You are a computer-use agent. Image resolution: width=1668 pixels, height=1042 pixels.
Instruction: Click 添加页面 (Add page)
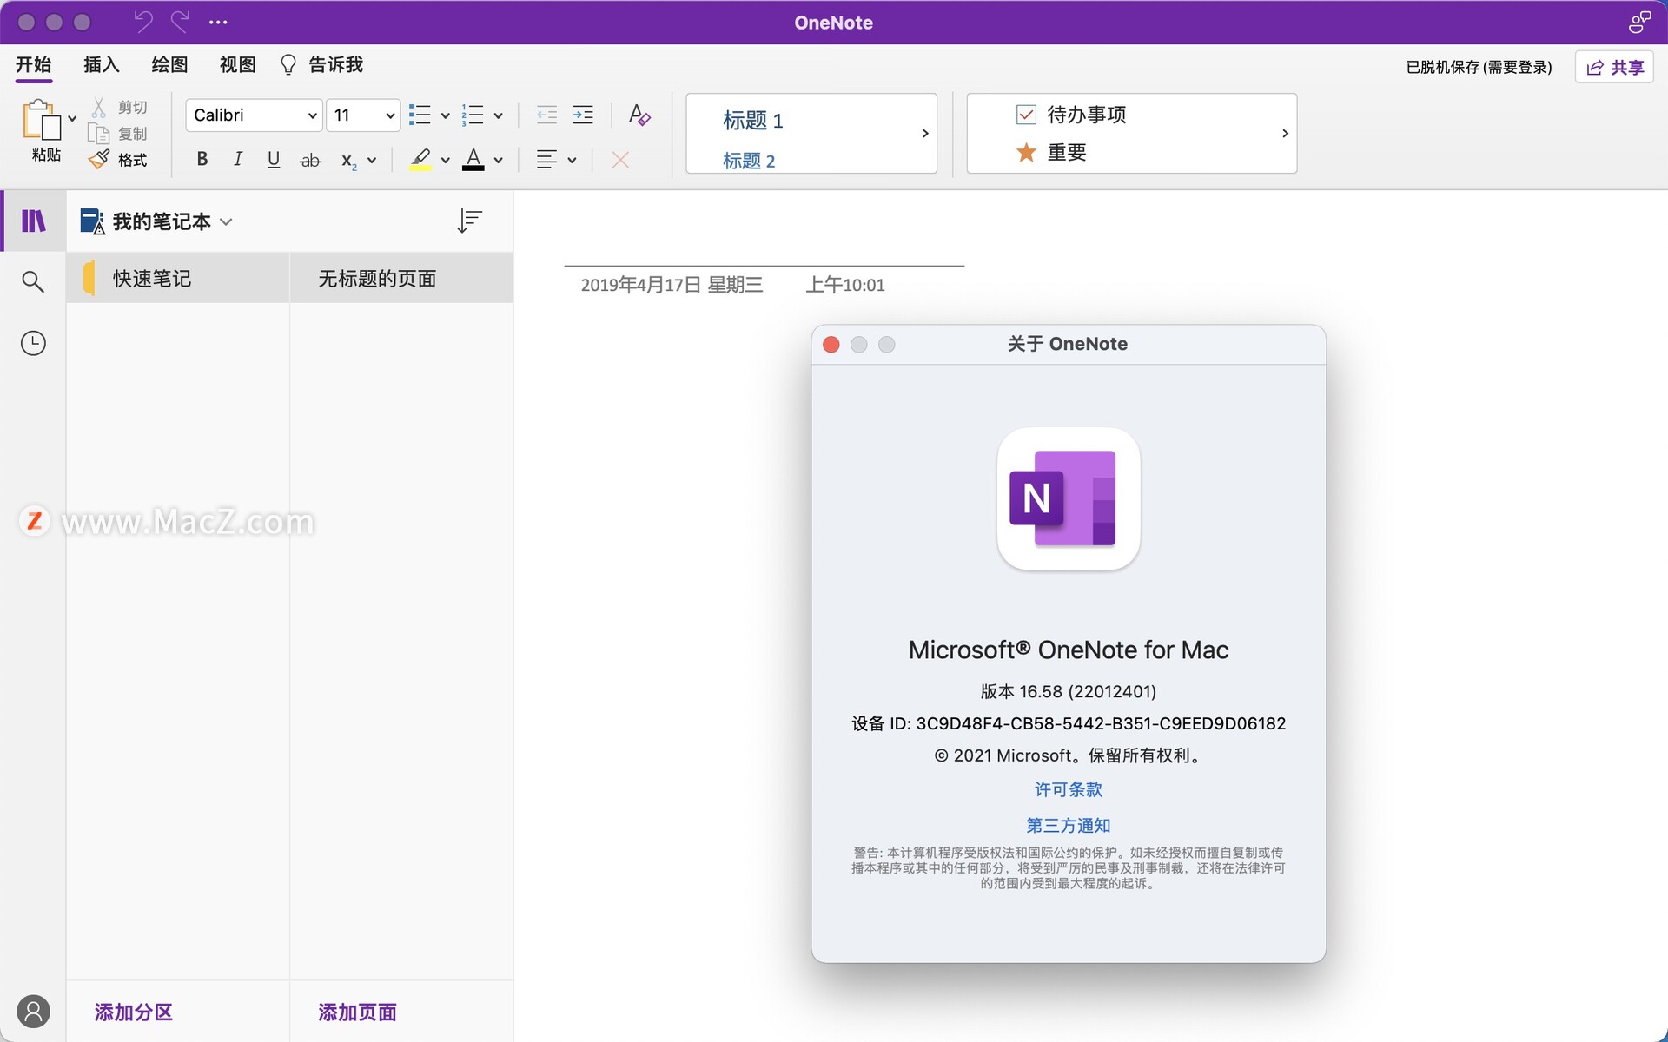(357, 1012)
